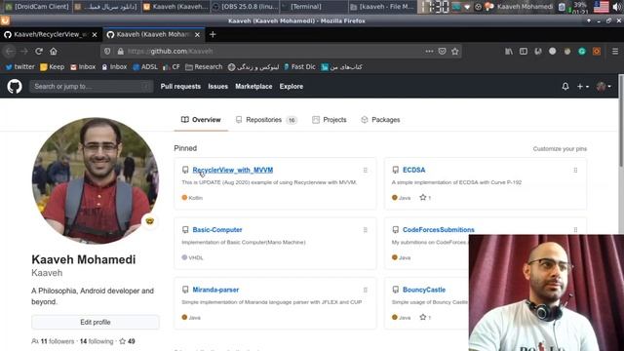
Task: Go back in Firefox
Action: coord(10,51)
